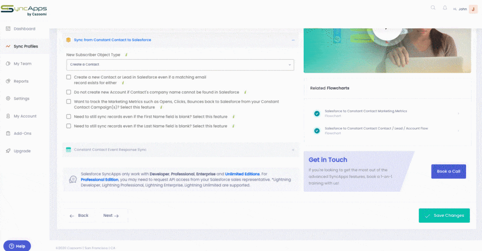Check sync records when First Name is blank
This screenshot has height=251, width=482.
[68, 117]
